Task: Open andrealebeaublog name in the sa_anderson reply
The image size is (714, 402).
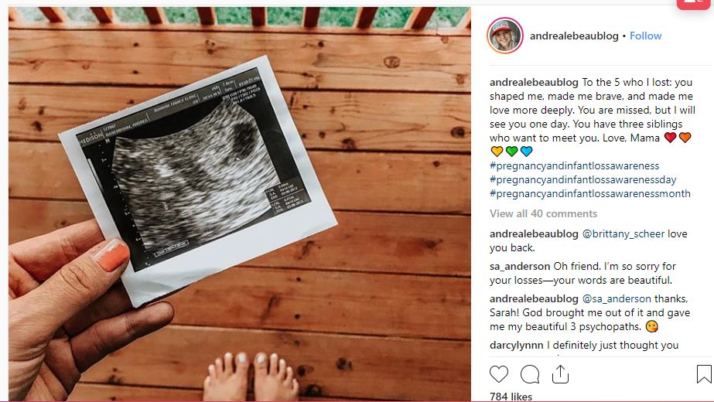Action: click(534, 298)
